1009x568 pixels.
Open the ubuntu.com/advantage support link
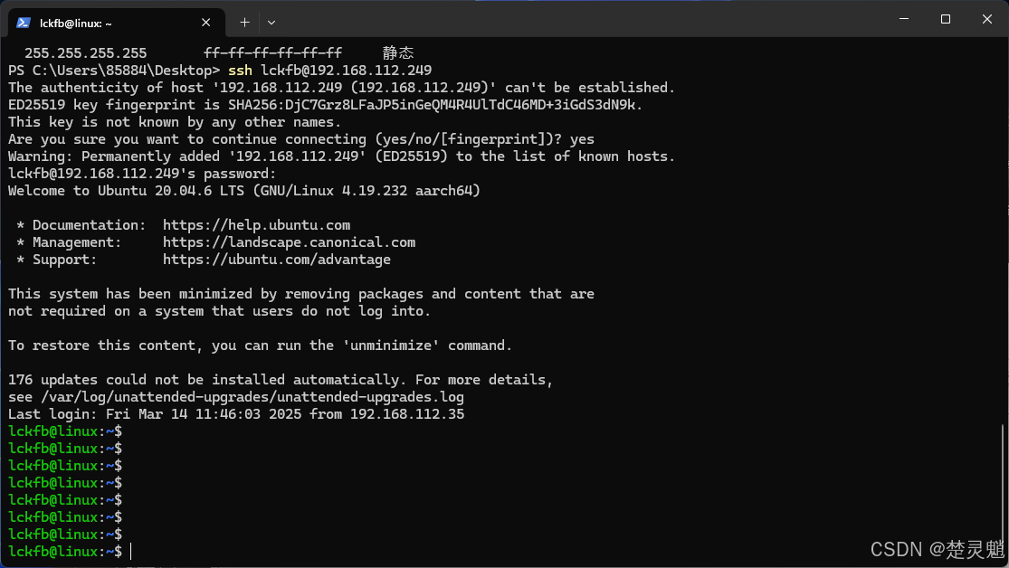(x=277, y=260)
